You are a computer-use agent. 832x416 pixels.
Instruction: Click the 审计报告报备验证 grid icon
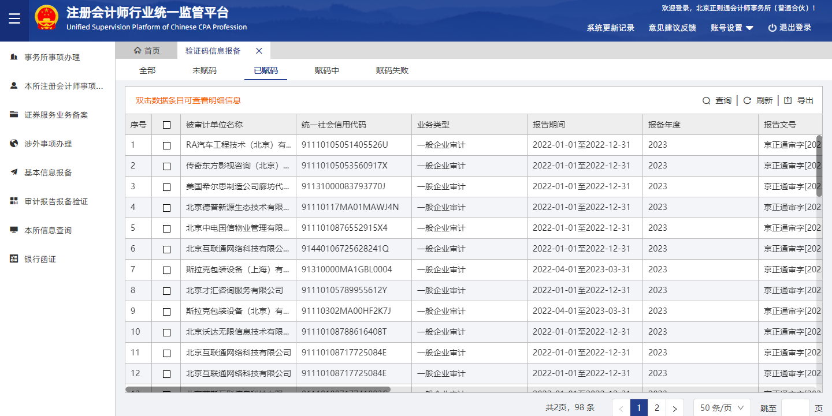(x=14, y=201)
